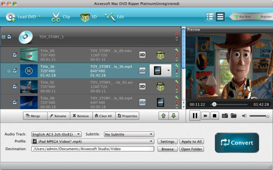
Task: Delete Title_92 with its trash icon
Action: (x=177, y=86)
